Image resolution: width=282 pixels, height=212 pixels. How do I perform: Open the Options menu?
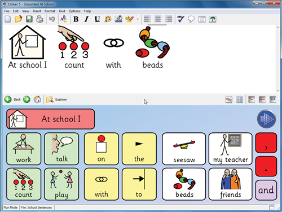(74, 11)
